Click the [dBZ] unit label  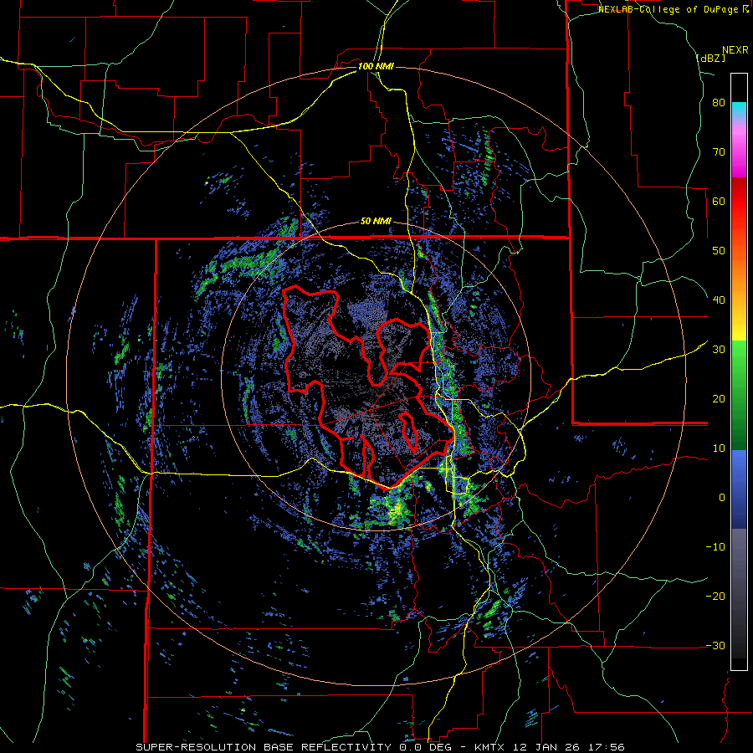[710, 58]
